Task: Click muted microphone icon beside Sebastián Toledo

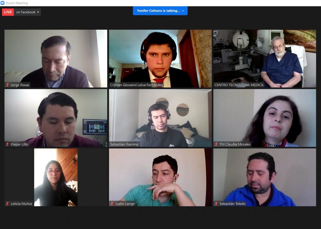Action: pyautogui.click(x=216, y=203)
